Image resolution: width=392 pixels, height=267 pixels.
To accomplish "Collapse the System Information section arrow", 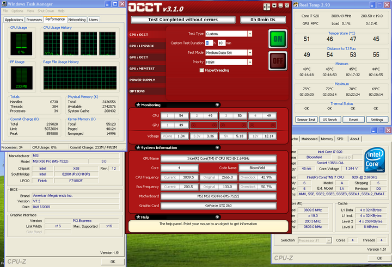I will click(x=217, y=147).
